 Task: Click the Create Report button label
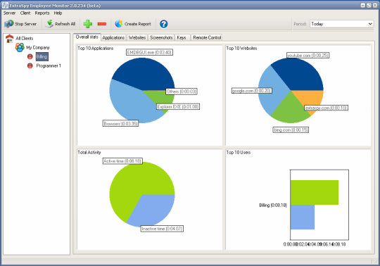pos(138,24)
